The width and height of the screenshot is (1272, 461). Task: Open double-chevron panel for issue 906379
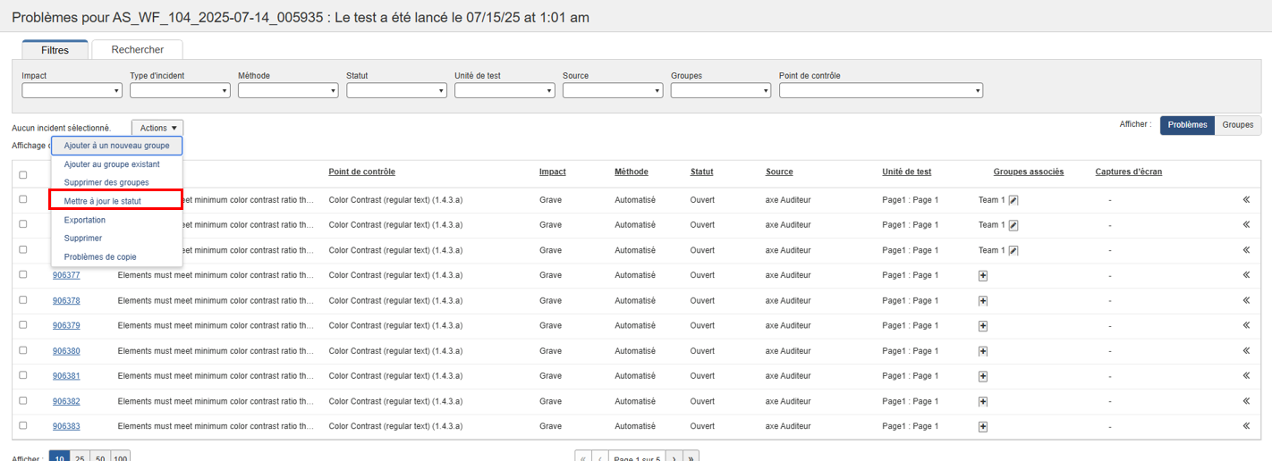pos(1246,325)
